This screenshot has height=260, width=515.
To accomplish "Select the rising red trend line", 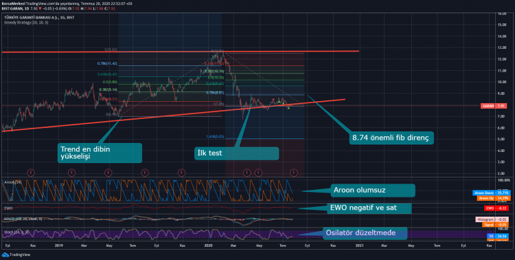I will (x=174, y=115).
